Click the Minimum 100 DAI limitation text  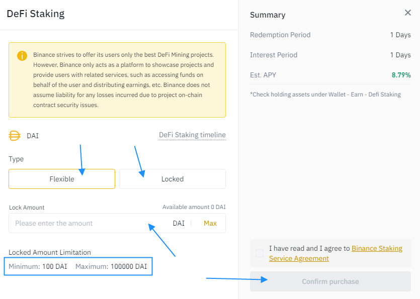[38, 266]
